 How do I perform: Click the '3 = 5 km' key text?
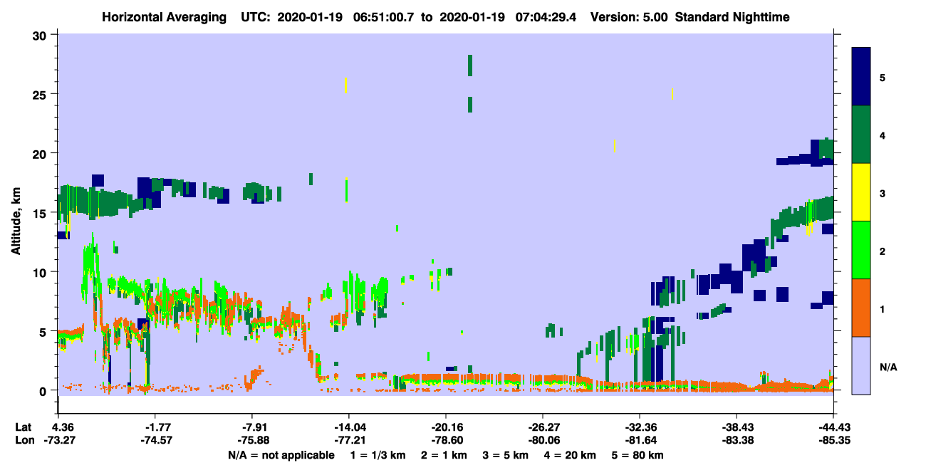[504, 455]
